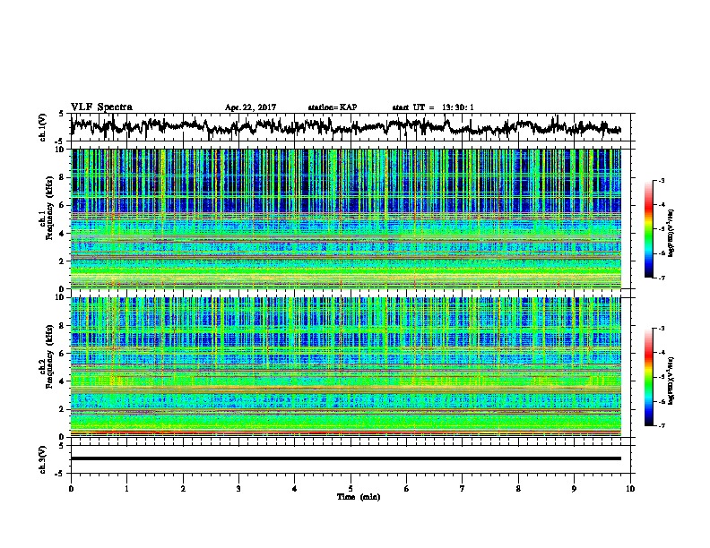The height and width of the screenshot is (548, 710).
Task: Pick the ch.1 PSD color scale bar
Action: click(x=648, y=229)
